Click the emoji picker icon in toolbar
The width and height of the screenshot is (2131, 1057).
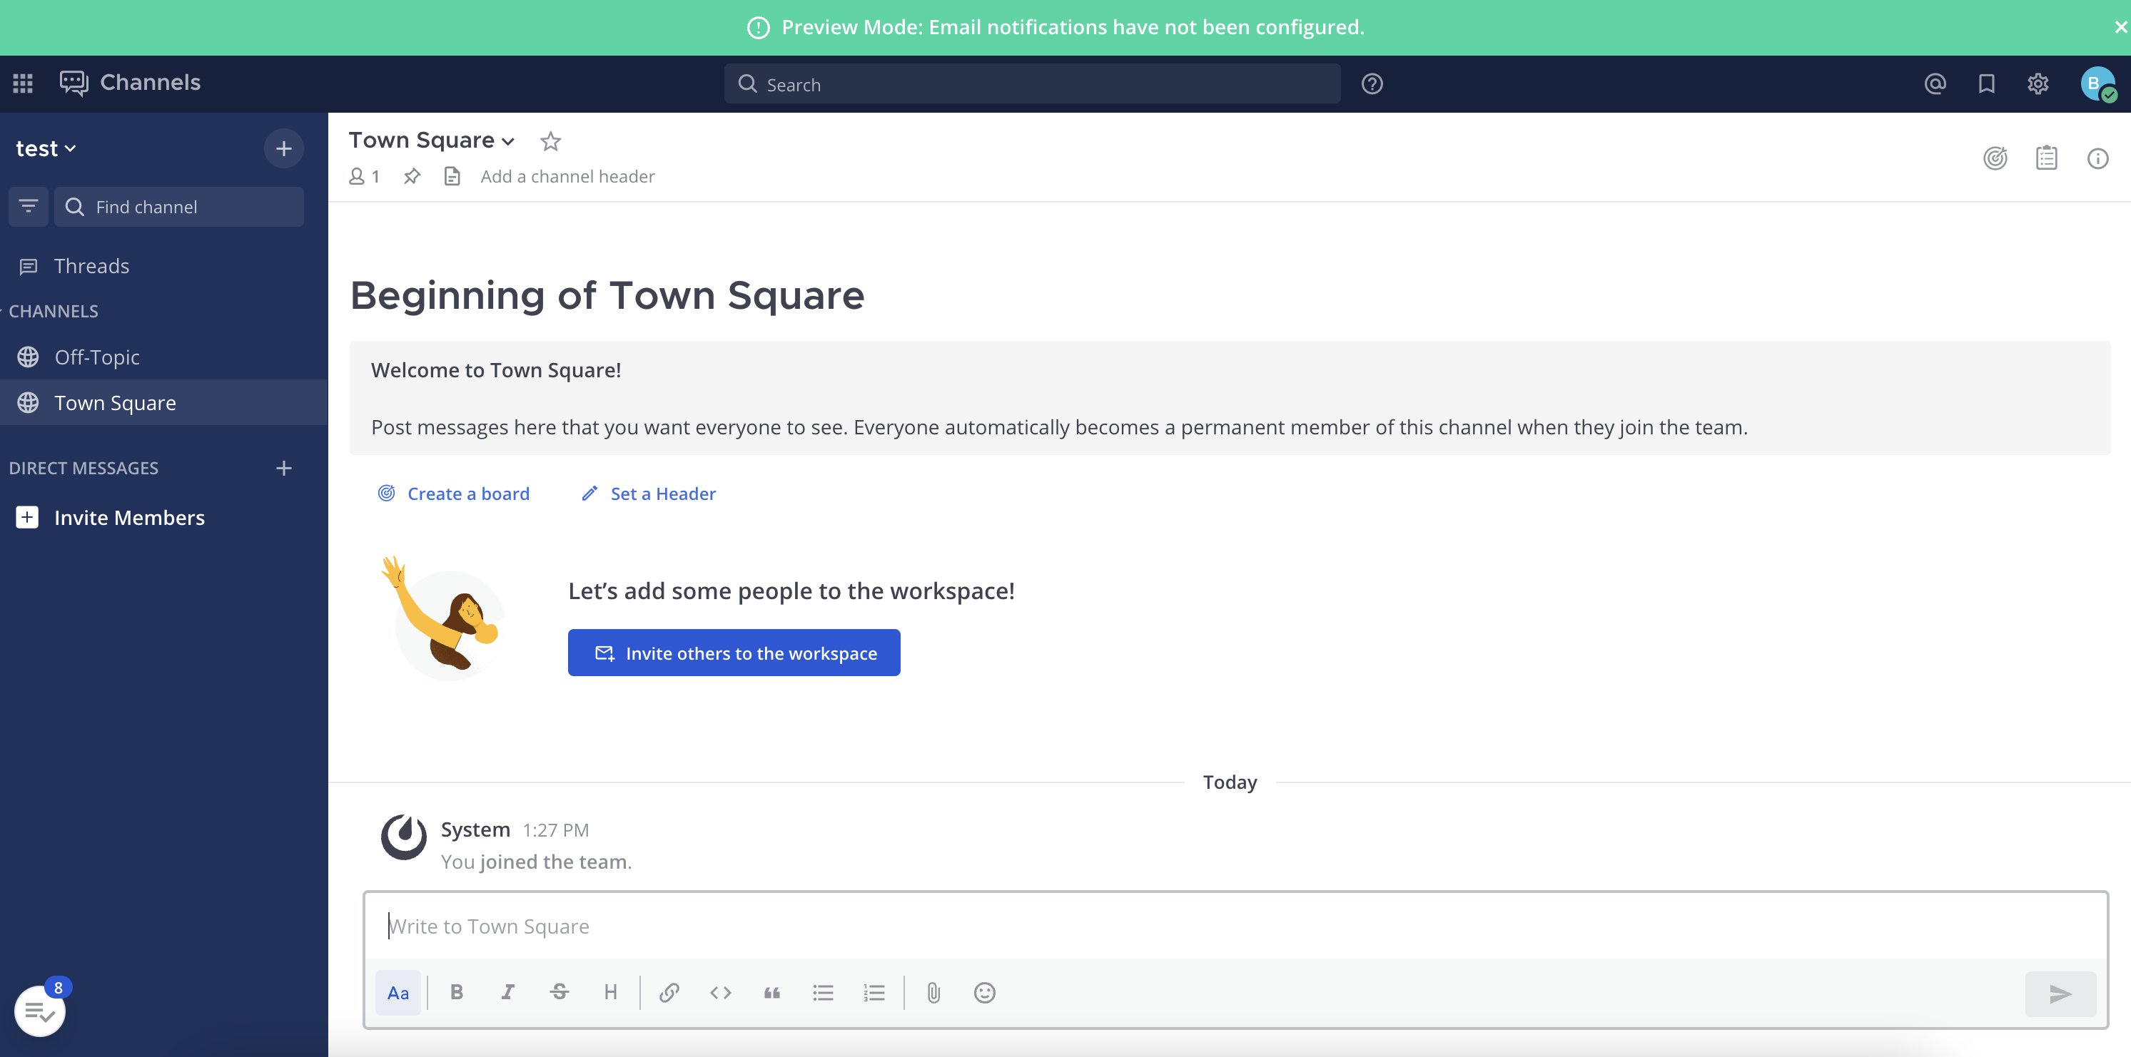tap(984, 992)
